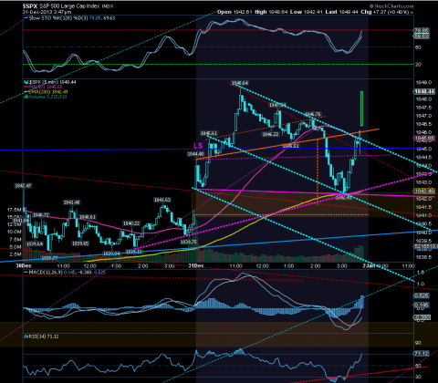Select the 31Dec date marker
438x383 pixels.
point(195,265)
